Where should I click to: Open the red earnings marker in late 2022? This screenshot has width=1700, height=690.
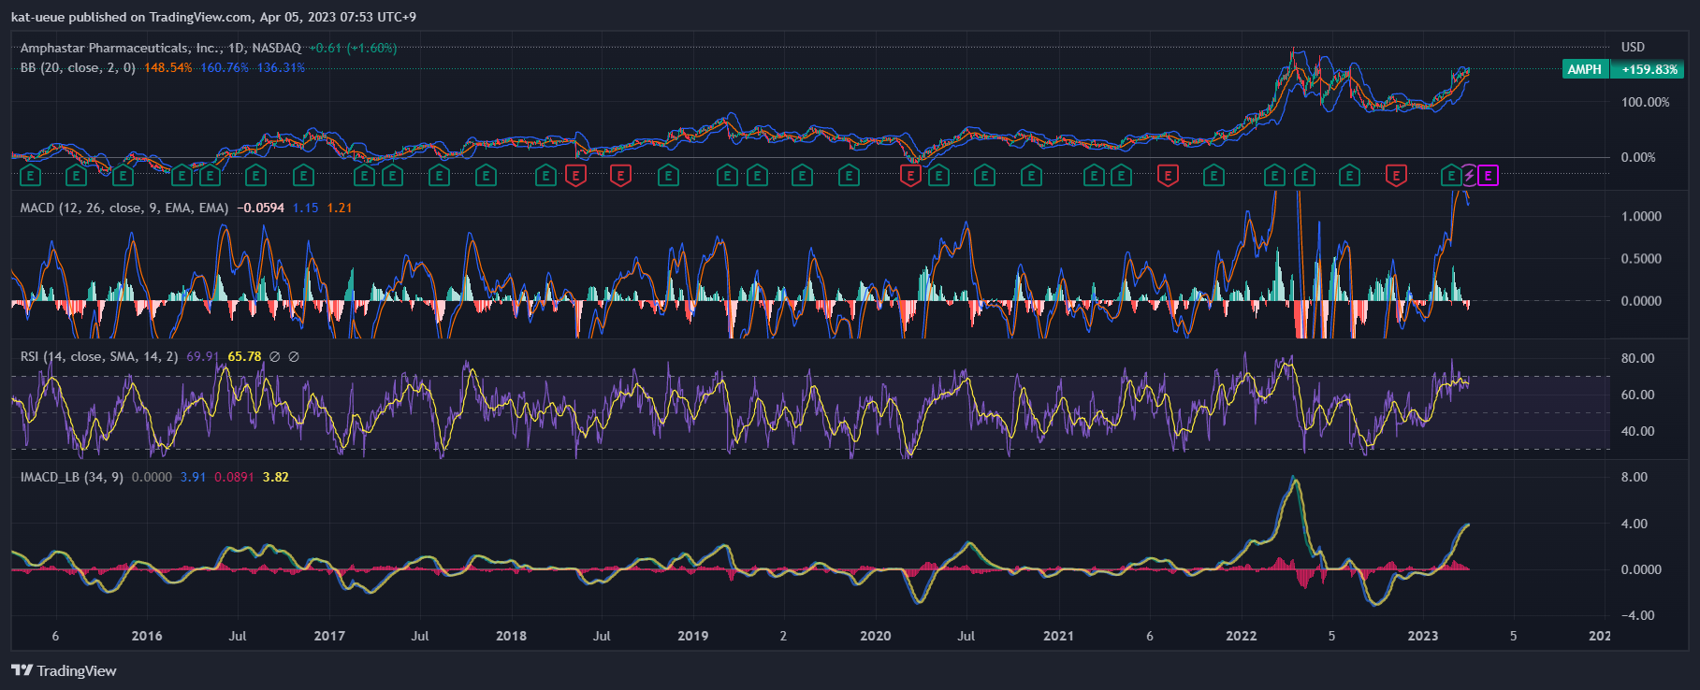[x=1395, y=175]
